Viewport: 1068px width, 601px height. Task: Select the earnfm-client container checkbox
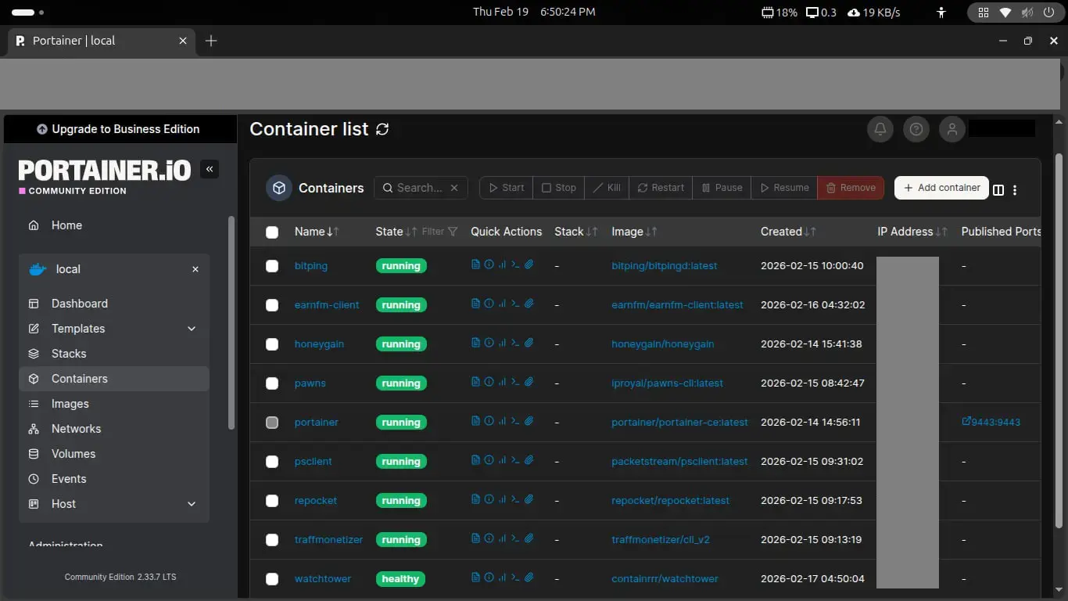tap(272, 305)
